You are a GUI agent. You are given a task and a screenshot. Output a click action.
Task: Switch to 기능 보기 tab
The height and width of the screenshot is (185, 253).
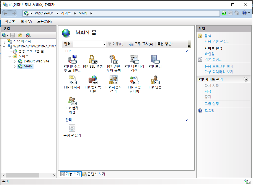tap(71, 174)
